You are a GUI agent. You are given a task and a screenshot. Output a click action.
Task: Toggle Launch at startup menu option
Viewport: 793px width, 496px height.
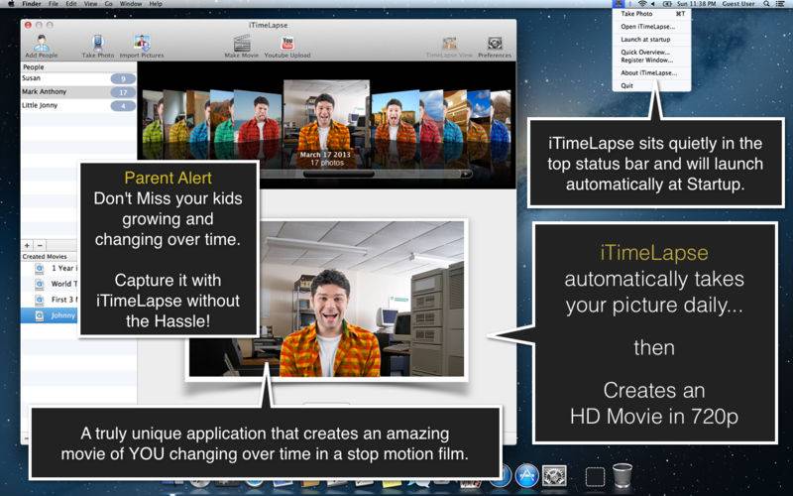coord(651,40)
